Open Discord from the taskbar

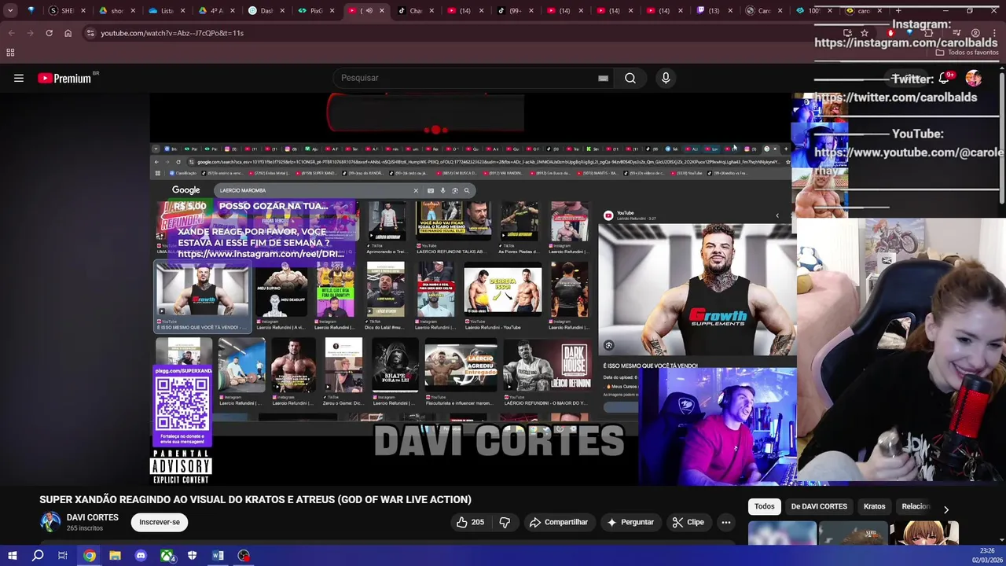[141, 556]
